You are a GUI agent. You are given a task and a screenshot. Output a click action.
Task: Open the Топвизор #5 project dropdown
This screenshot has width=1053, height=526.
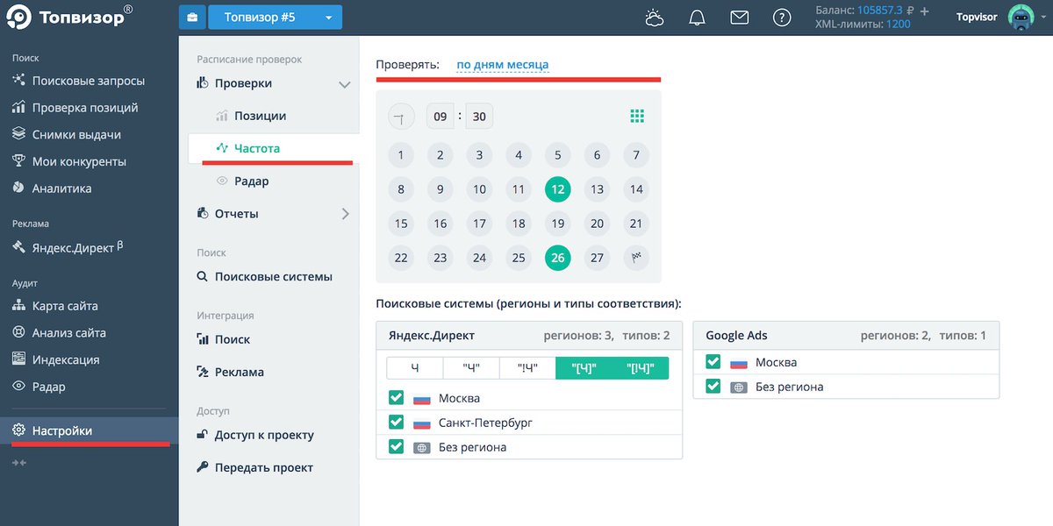click(275, 17)
